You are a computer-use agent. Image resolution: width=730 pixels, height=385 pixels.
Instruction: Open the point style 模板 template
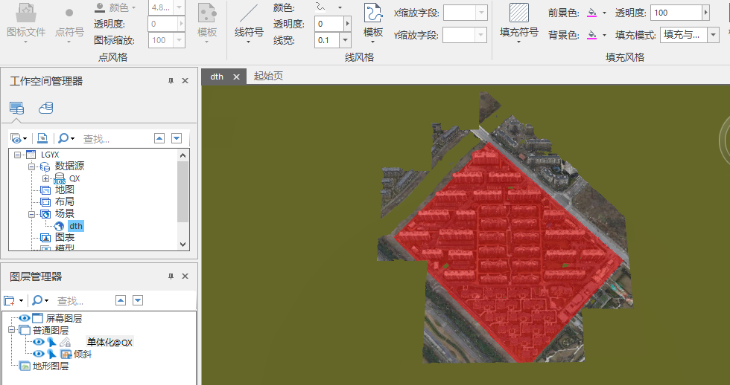[207, 23]
